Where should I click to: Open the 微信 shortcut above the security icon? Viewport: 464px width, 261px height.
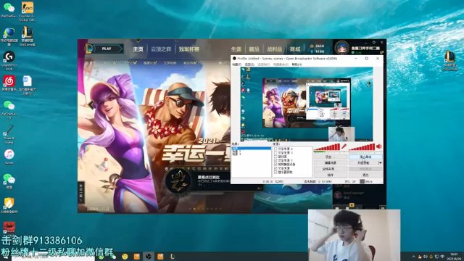[9, 181]
